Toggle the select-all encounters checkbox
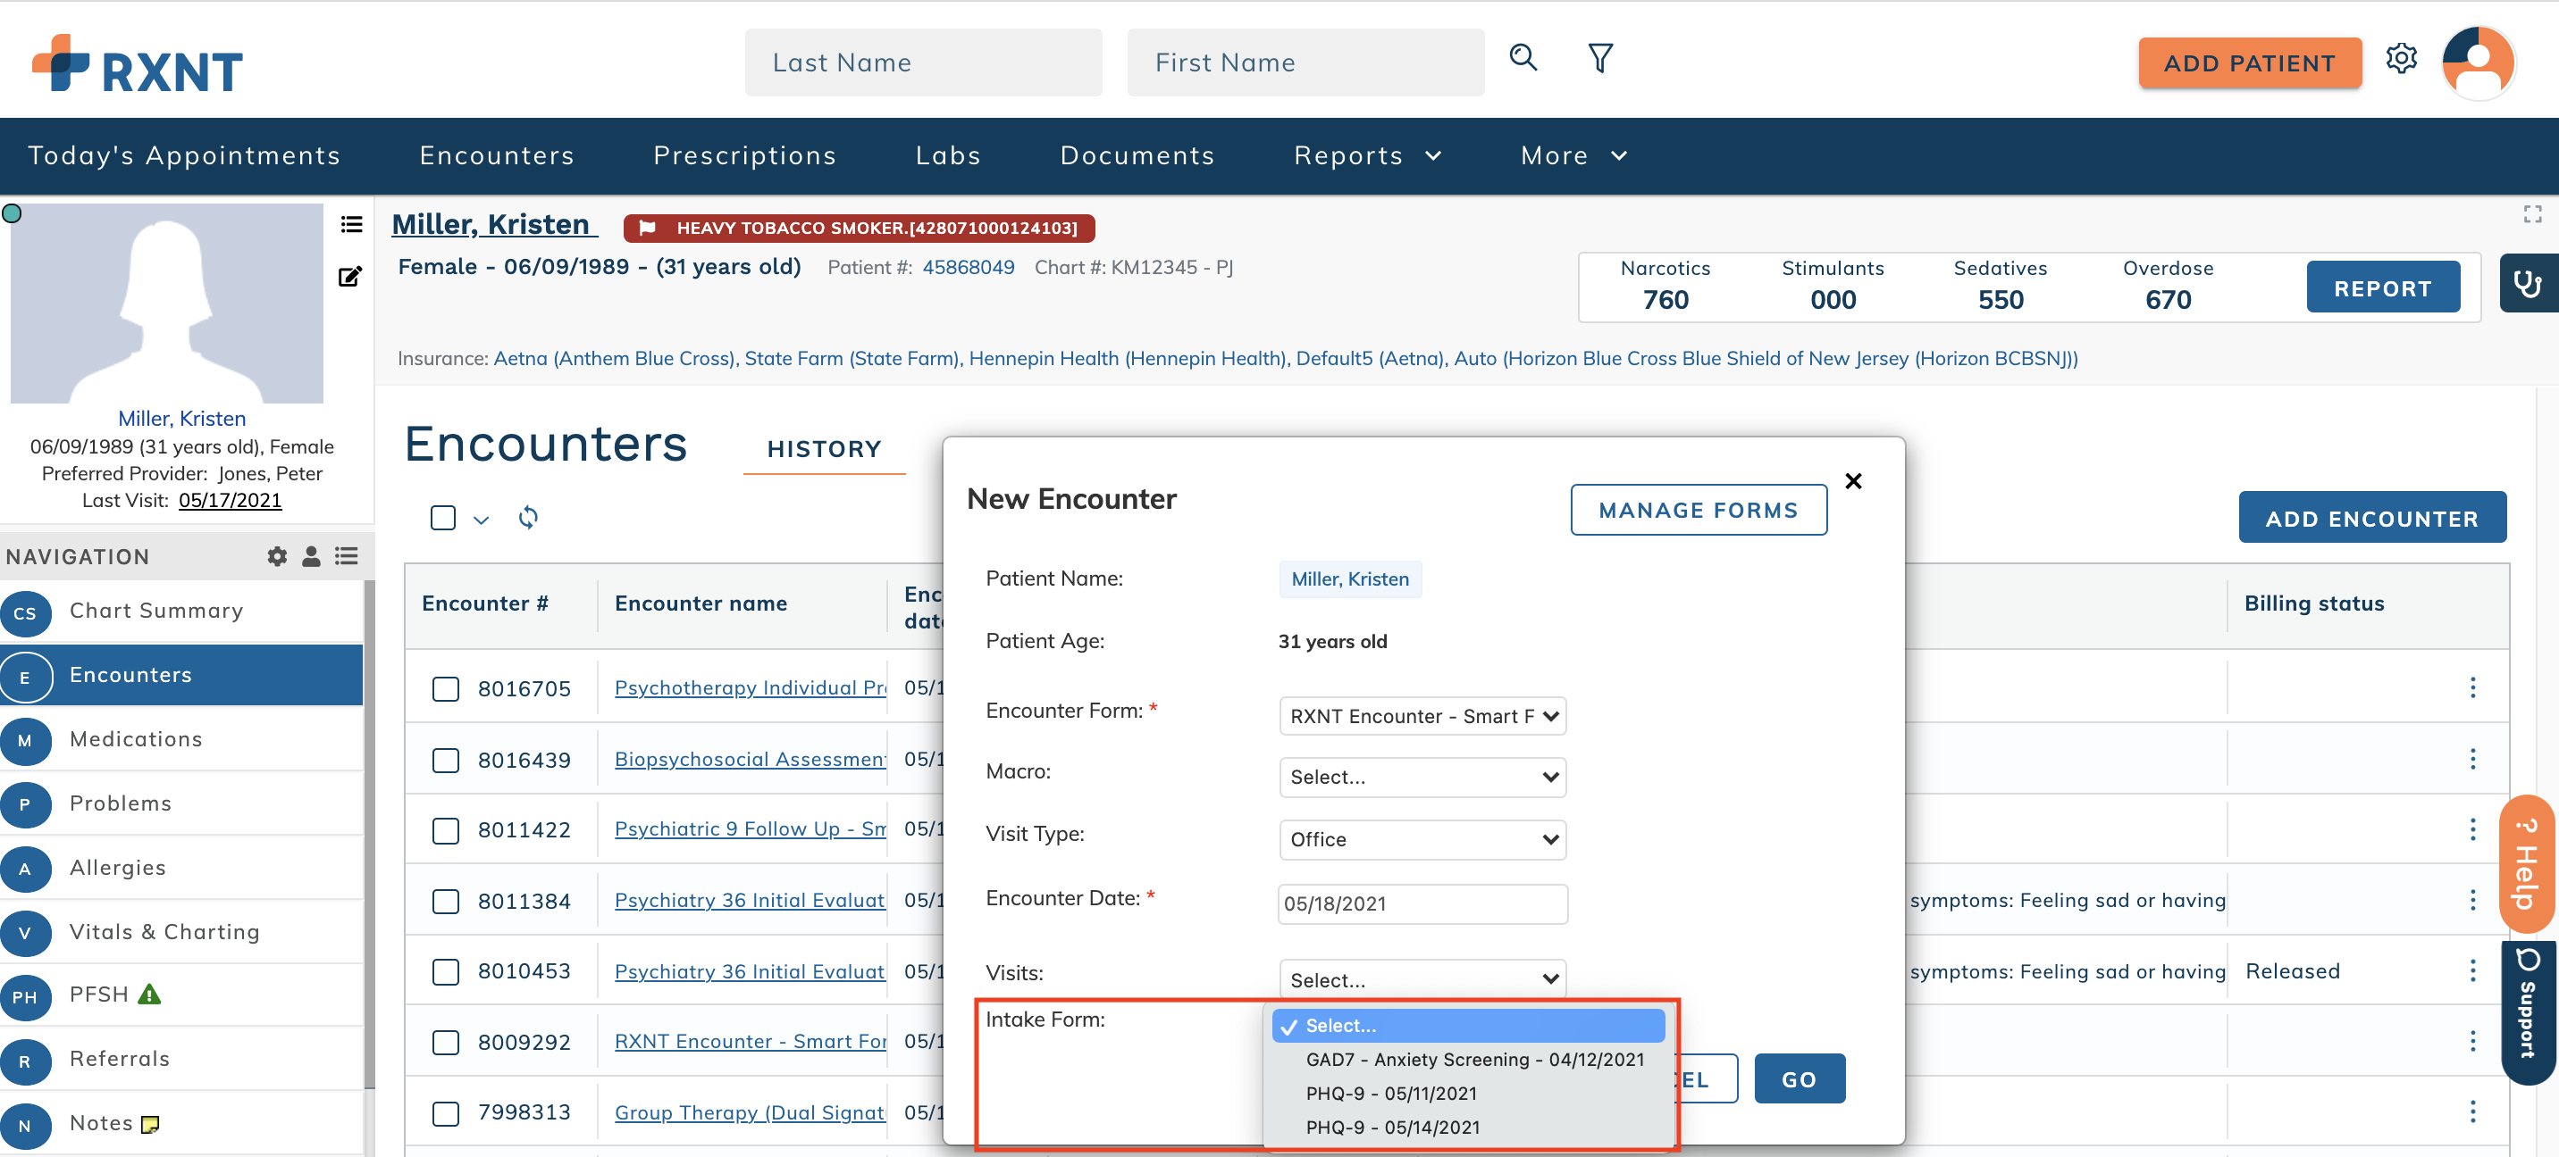 pos(443,517)
